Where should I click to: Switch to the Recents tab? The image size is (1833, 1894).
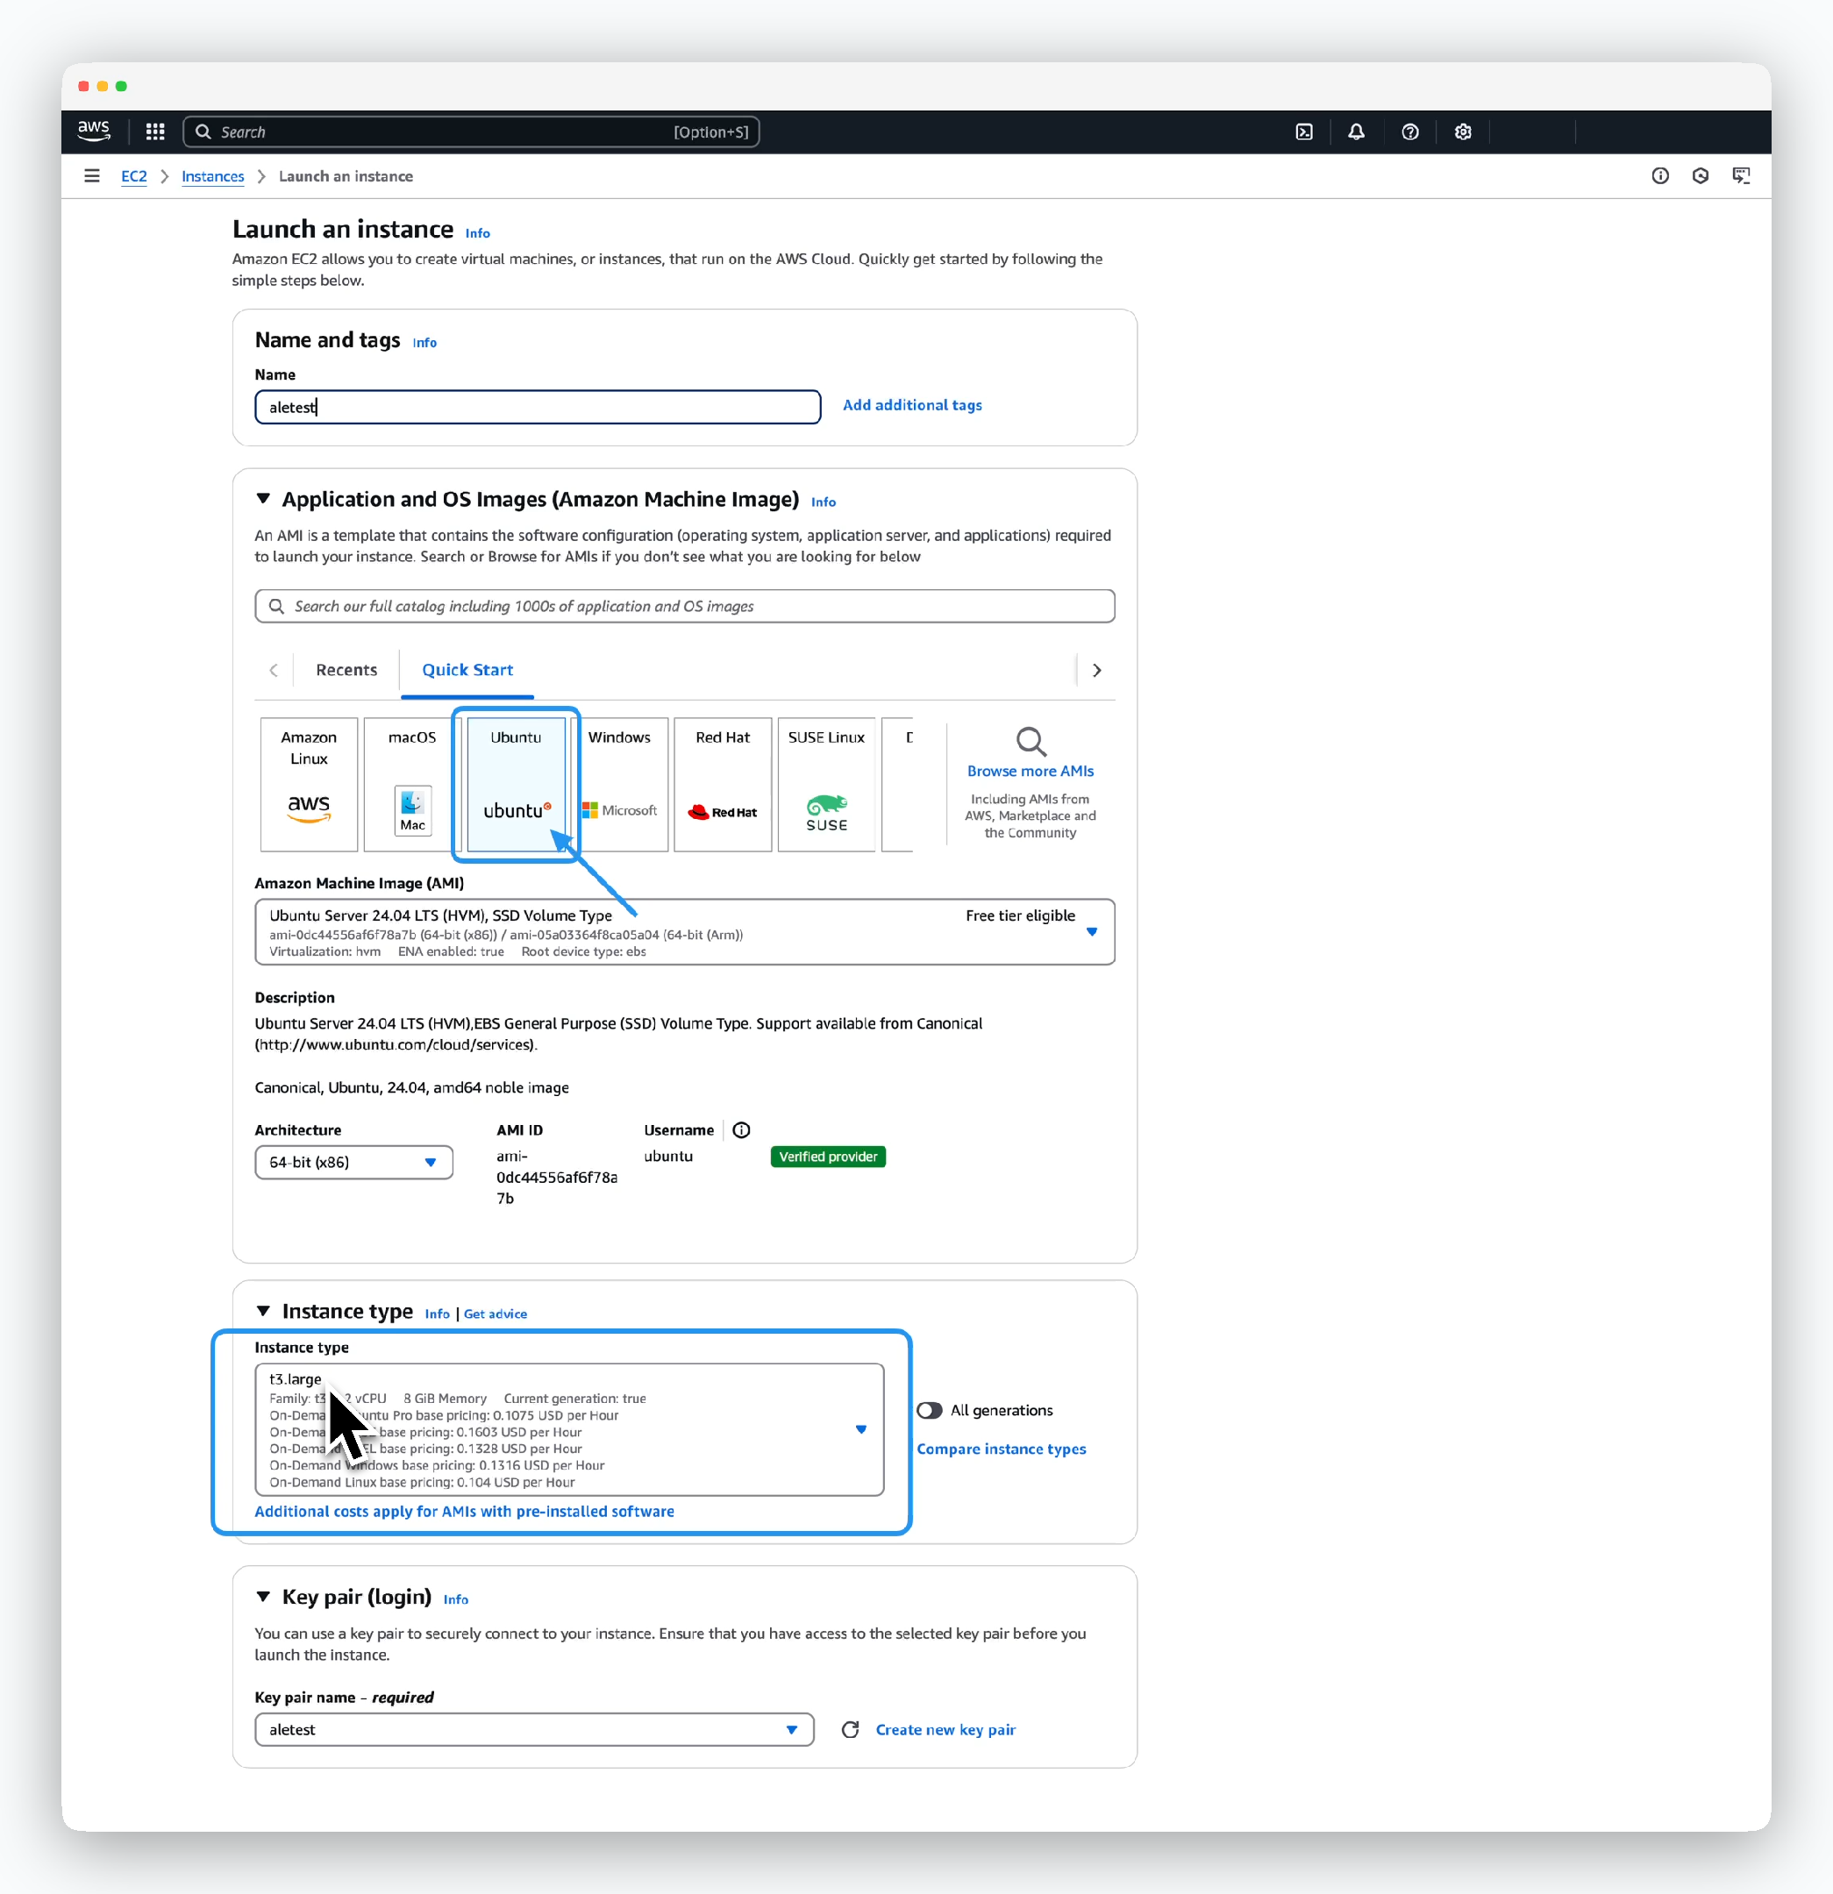(x=346, y=670)
